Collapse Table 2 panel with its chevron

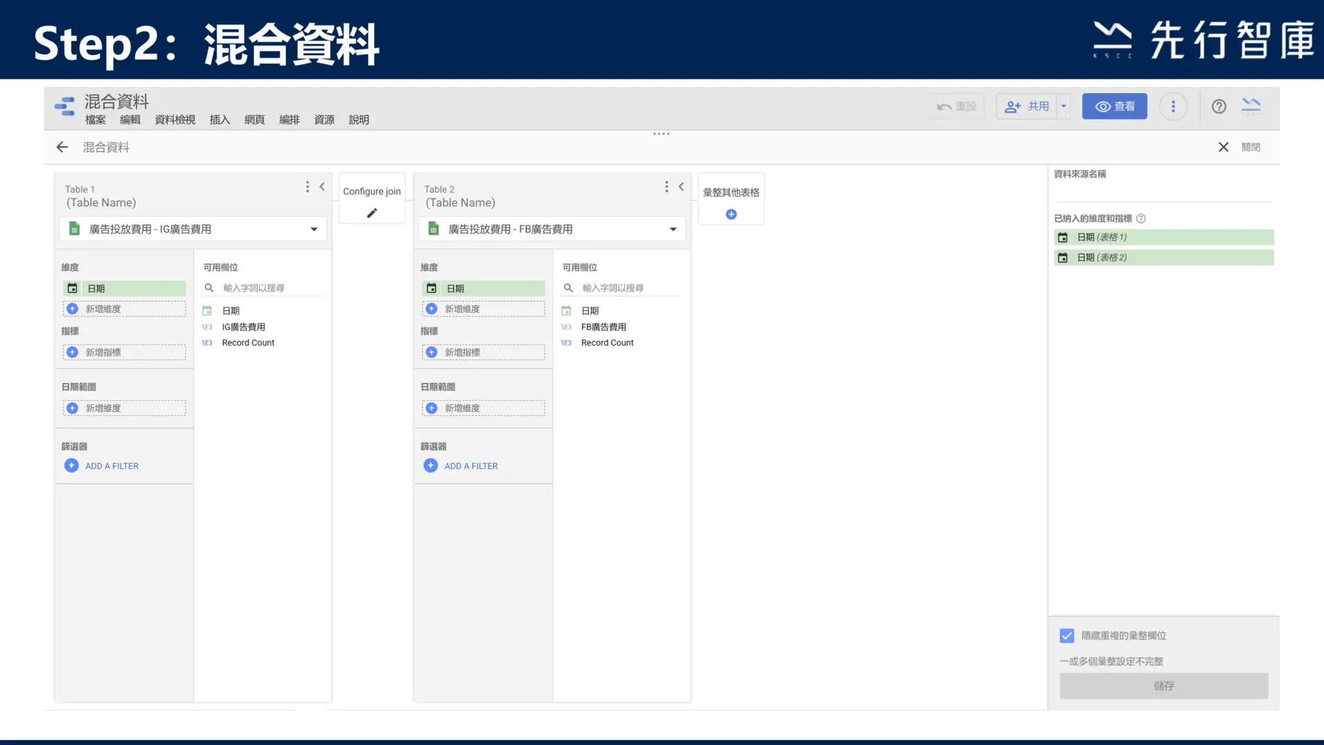(x=681, y=187)
